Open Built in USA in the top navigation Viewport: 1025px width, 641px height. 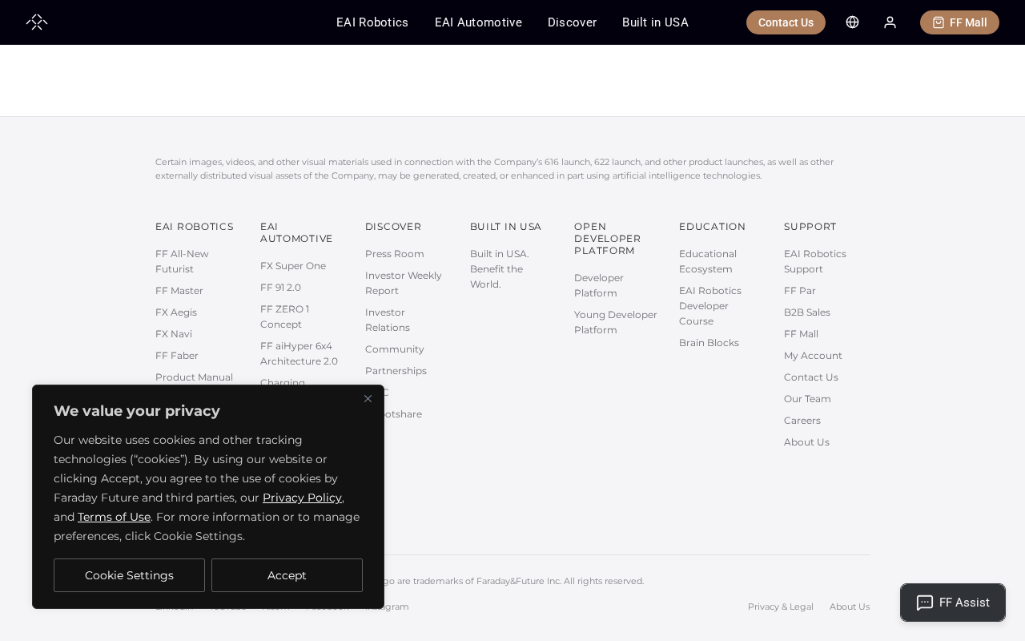pos(655,22)
